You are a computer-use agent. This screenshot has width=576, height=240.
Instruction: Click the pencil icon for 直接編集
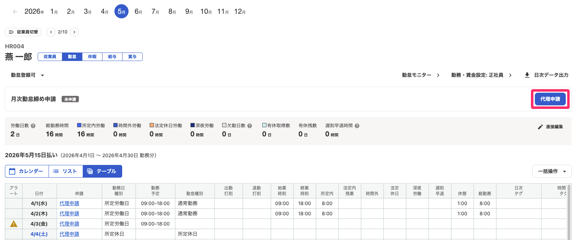tap(540, 127)
